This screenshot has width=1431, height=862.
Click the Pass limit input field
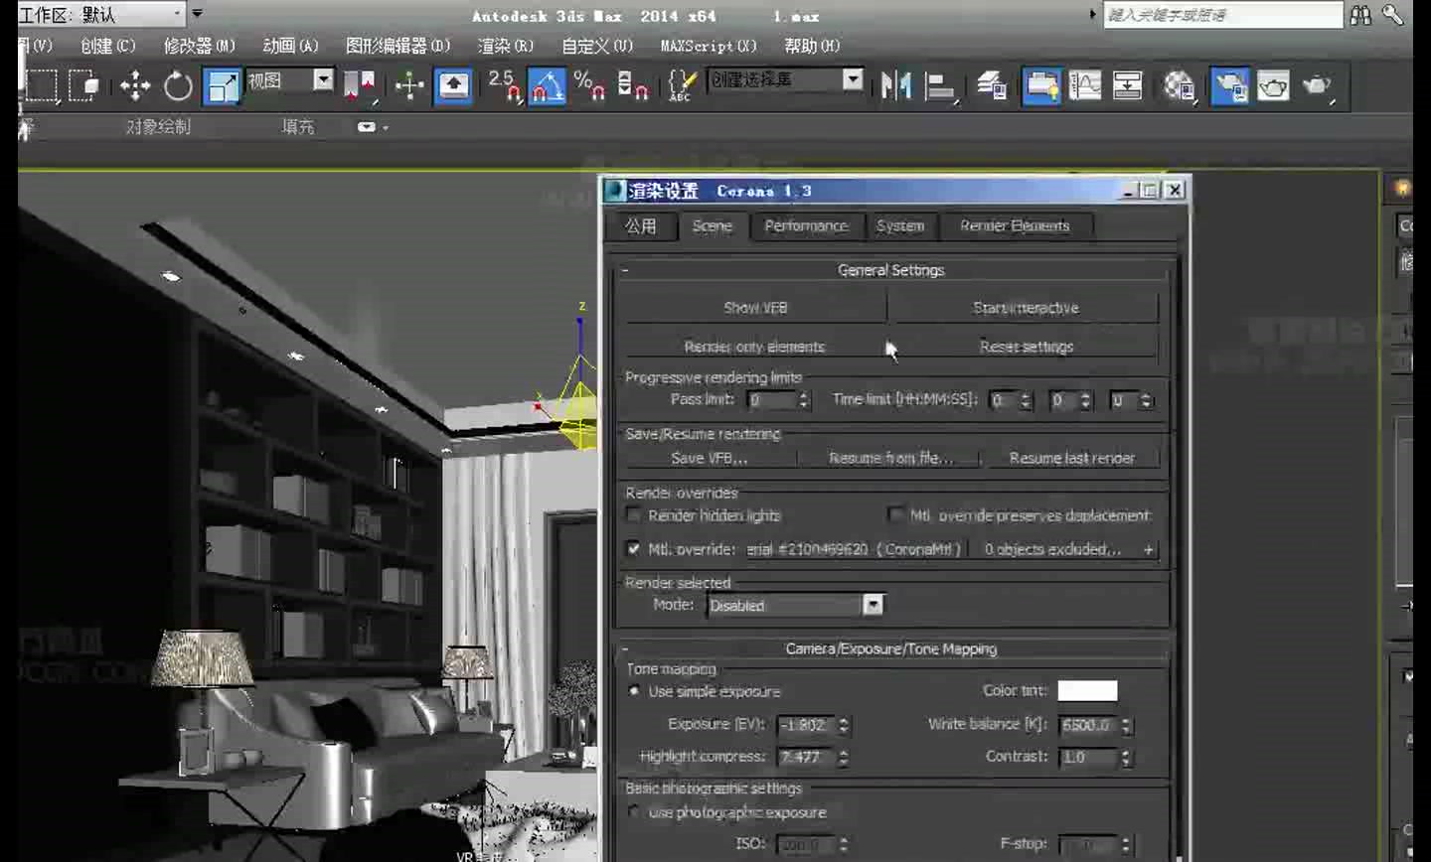pos(772,400)
